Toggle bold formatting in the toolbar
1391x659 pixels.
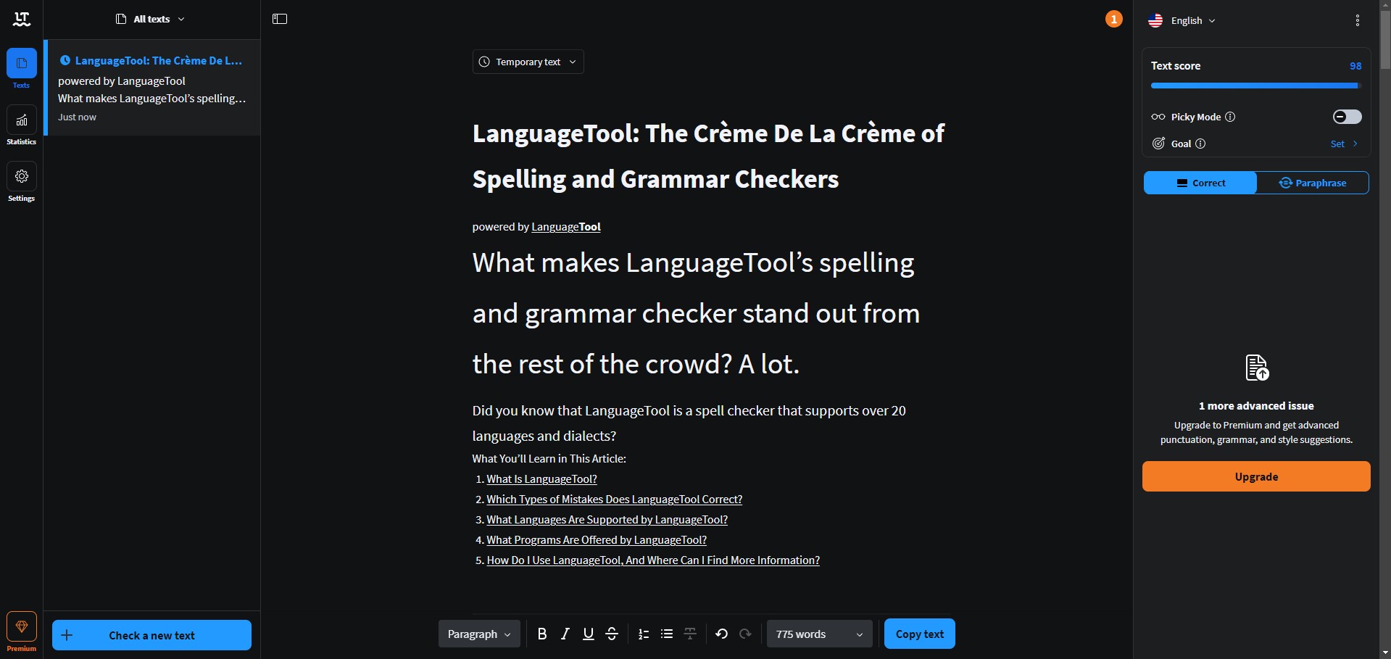[542, 634]
